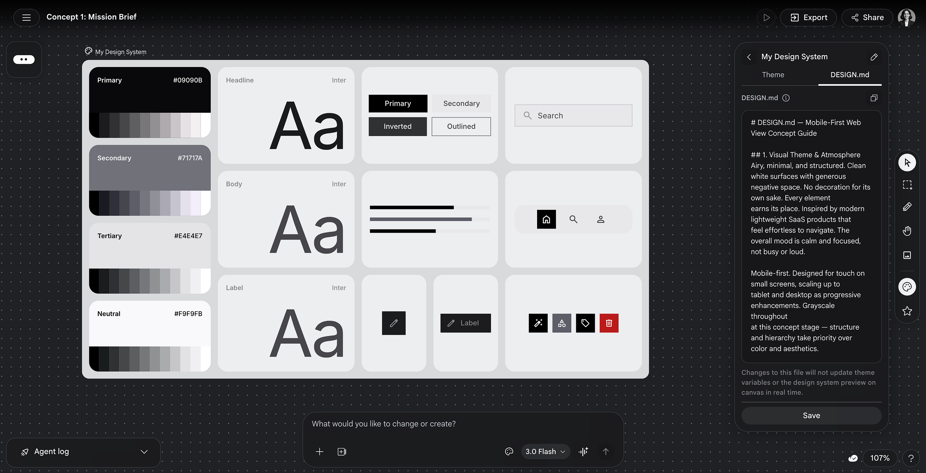Edit My Design System name pencil icon

click(874, 57)
